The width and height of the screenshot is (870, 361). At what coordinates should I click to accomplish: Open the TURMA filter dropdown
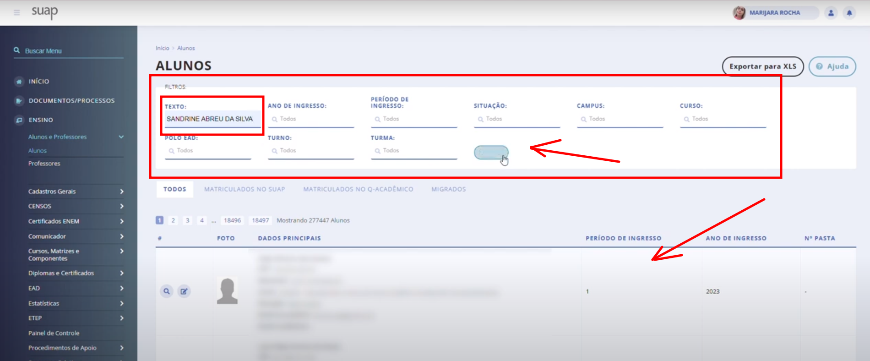(x=414, y=151)
